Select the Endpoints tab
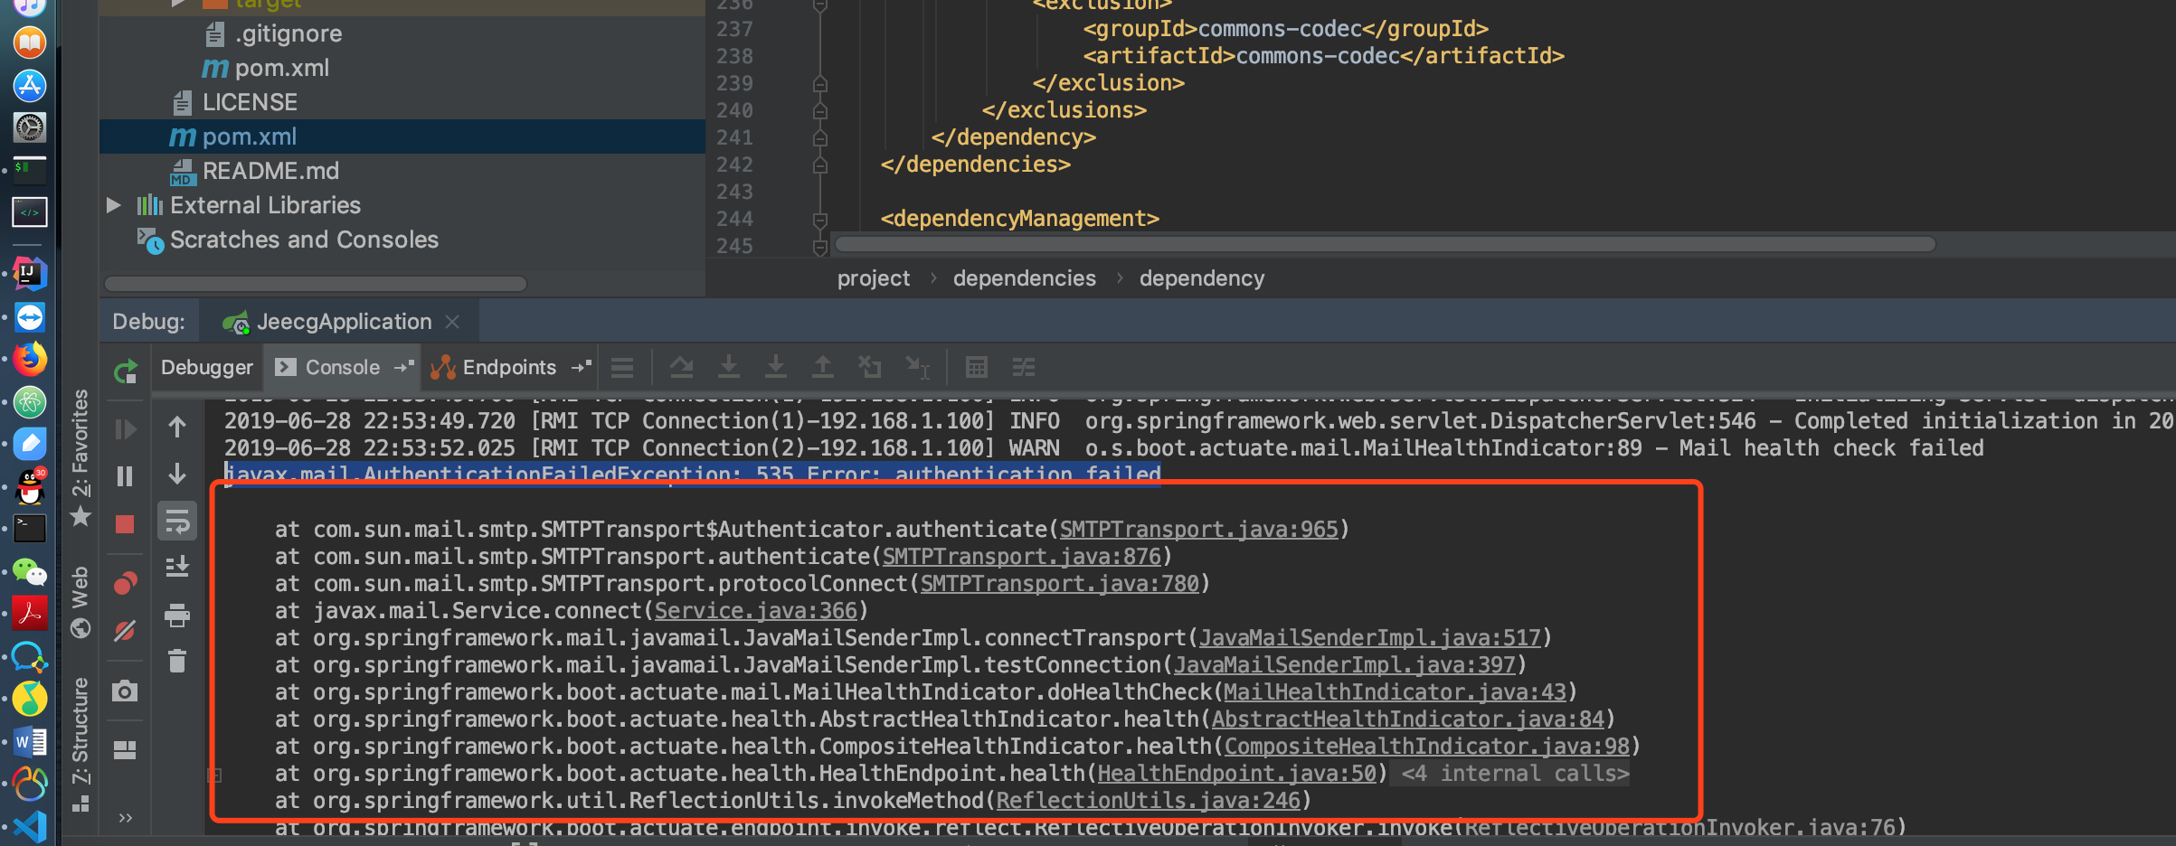 [509, 367]
